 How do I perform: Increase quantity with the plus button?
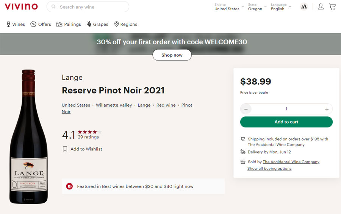coord(327,109)
